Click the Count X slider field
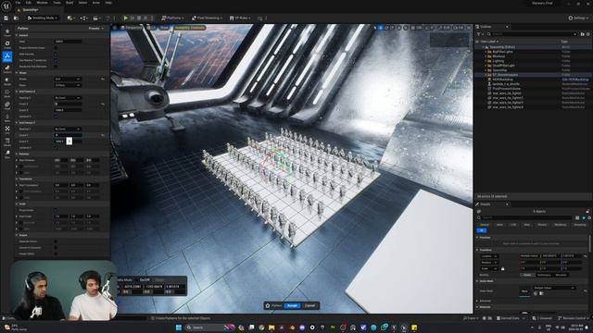 point(68,104)
